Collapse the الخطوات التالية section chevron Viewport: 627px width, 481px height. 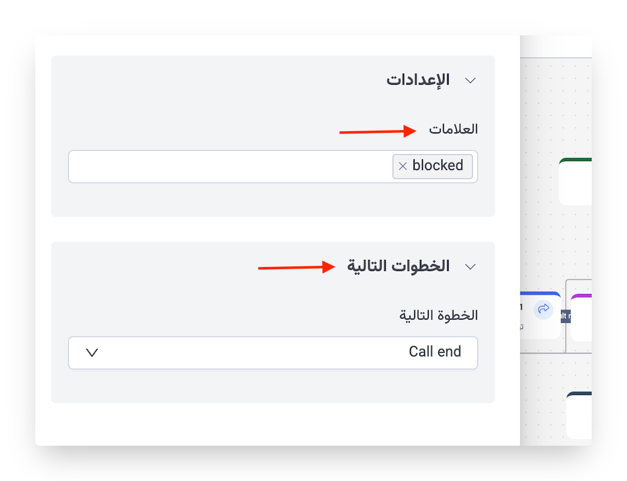tap(470, 266)
